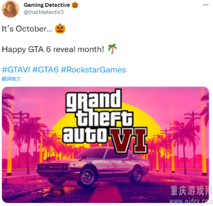Click the www.njdry.com watermark URL
The height and width of the screenshot is (206, 213).
tap(191, 201)
